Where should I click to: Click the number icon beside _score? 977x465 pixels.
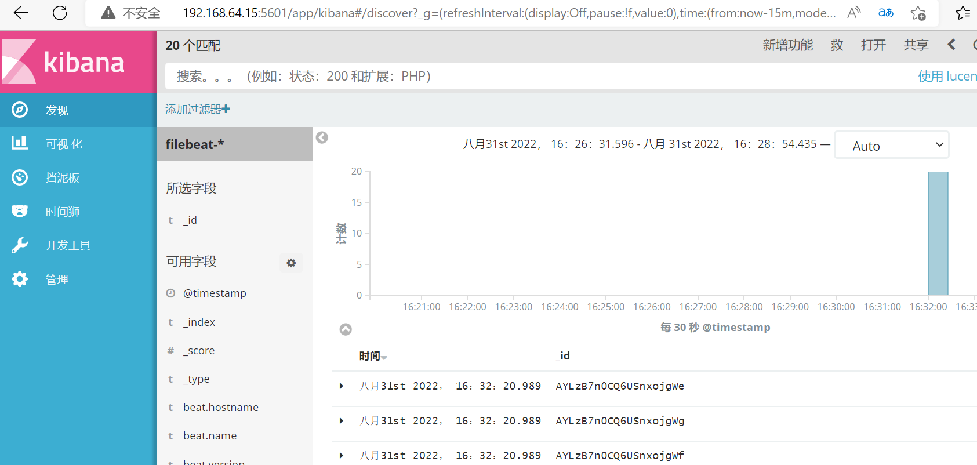point(170,351)
